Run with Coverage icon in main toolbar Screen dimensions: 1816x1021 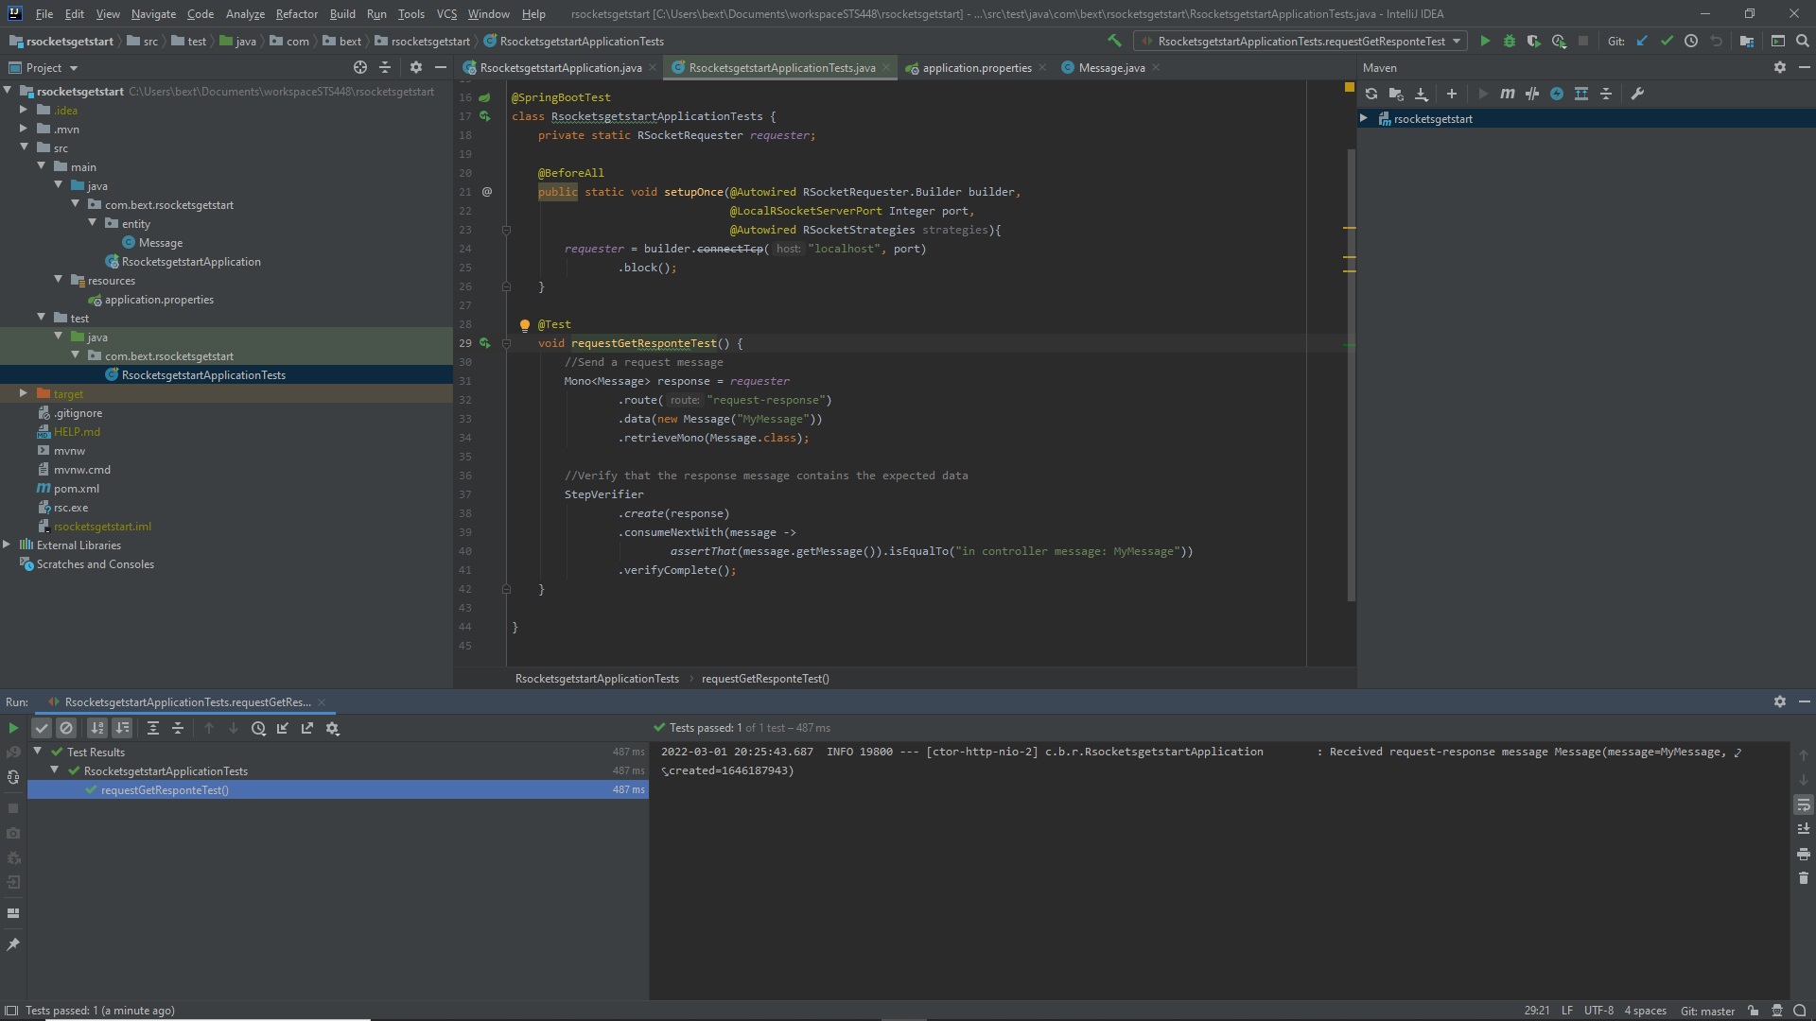tap(1534, 42)
